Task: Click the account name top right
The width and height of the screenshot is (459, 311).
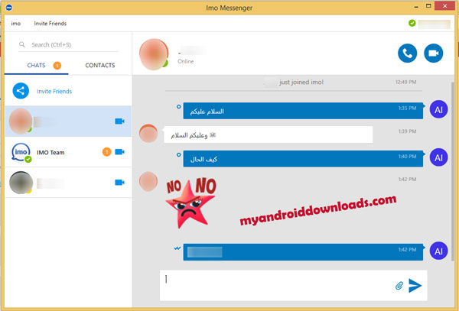Action: (x=434, y=24)
